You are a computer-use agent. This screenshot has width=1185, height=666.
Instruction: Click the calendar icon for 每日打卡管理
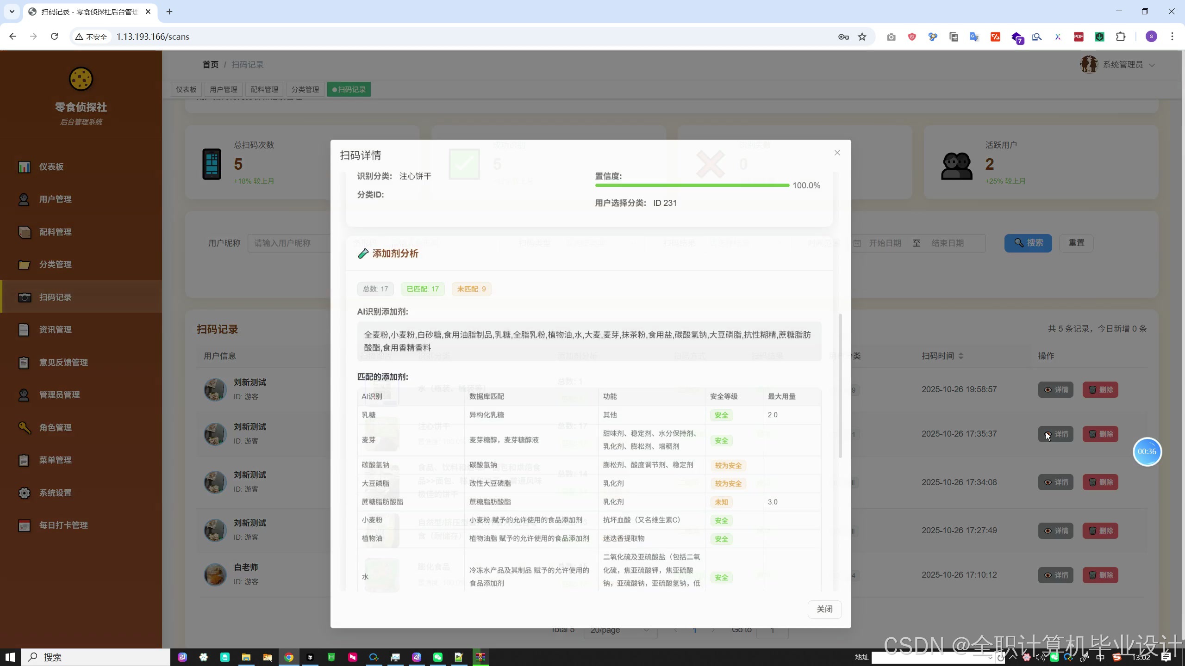click(24, 525)
